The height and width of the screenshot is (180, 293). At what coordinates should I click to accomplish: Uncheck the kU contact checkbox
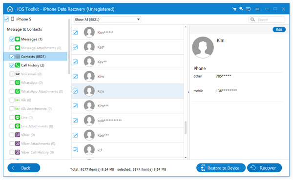[75, 150]
